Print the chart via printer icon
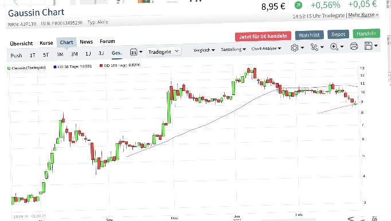391x221 pixels. coord(354,46)
